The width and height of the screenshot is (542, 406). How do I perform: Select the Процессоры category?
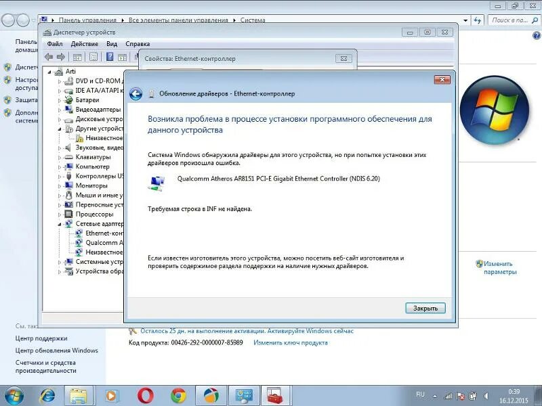94,215
